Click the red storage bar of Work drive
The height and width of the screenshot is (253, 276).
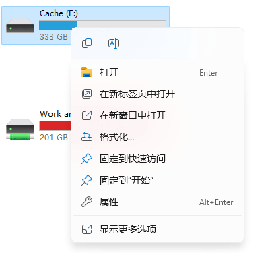coord(55,126)
